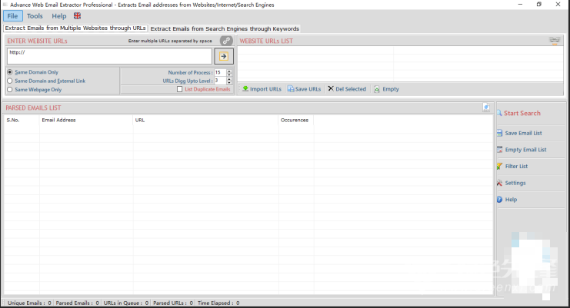Click the URLs Digg Upto Level field
Image resolution: width=570 pixels, height=308 pixels.
click(220, 81)
